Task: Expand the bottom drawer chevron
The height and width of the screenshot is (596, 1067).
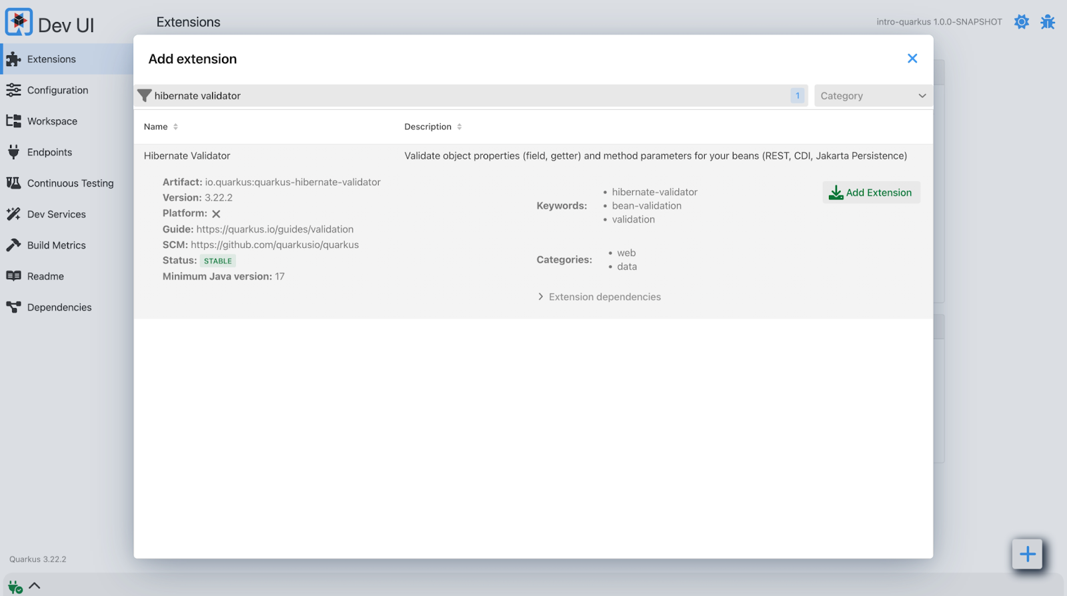Action: pyautogui.click(x=35, y=585)
